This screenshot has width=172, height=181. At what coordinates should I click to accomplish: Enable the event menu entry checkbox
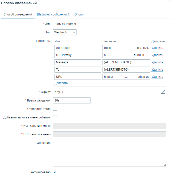click(55, 117)
